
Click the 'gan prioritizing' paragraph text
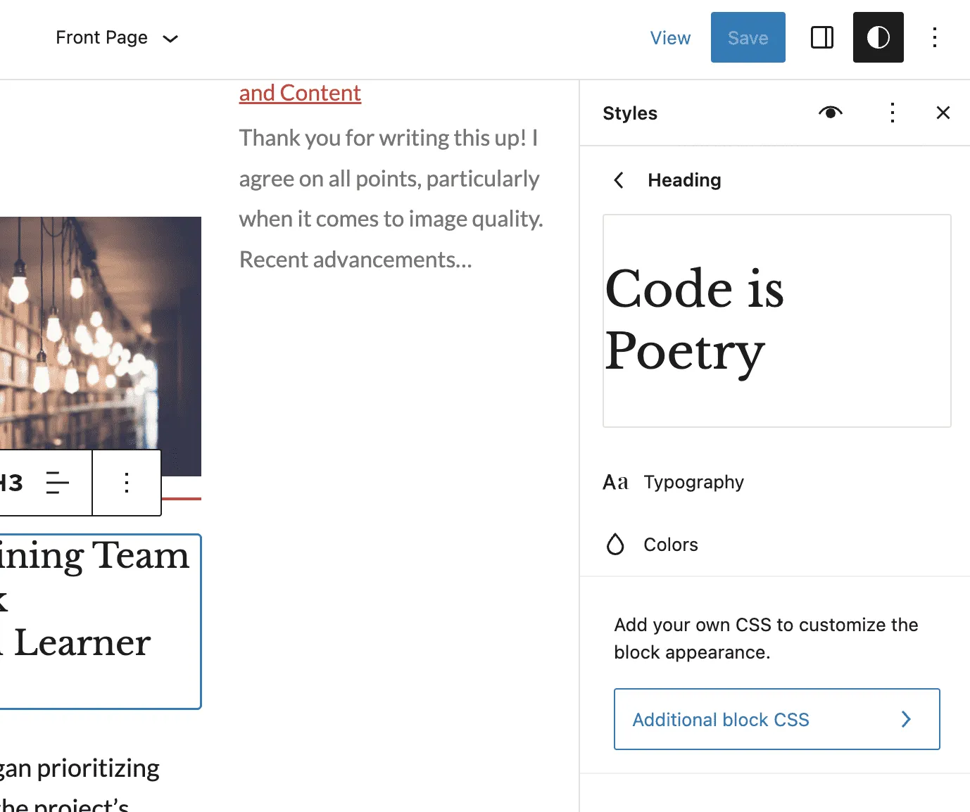pyautogui.click(x=80, y=768)
